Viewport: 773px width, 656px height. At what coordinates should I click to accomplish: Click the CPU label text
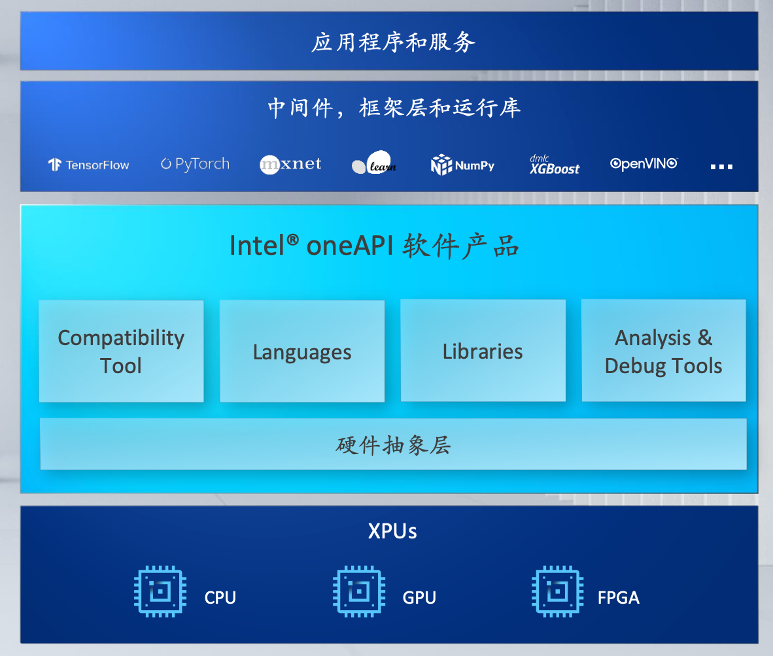coord(220,597)
